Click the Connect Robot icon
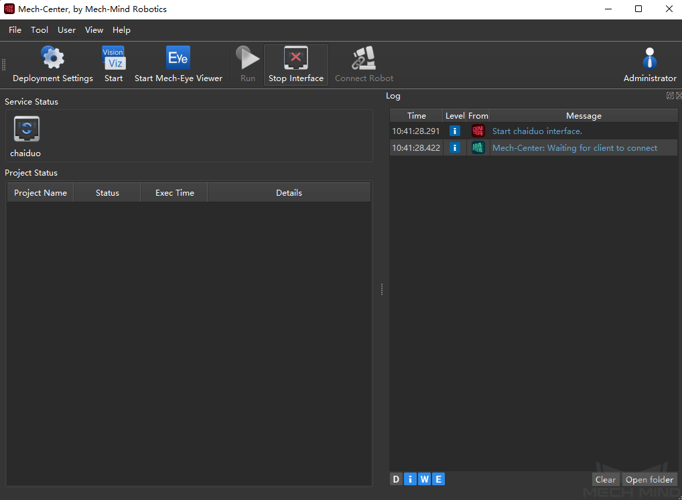This screenshot has height=500, width=682. [x=364, y=58]
